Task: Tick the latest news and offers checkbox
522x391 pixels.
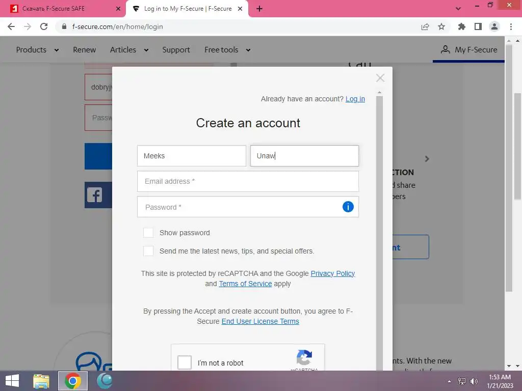Action: point(148,251)
